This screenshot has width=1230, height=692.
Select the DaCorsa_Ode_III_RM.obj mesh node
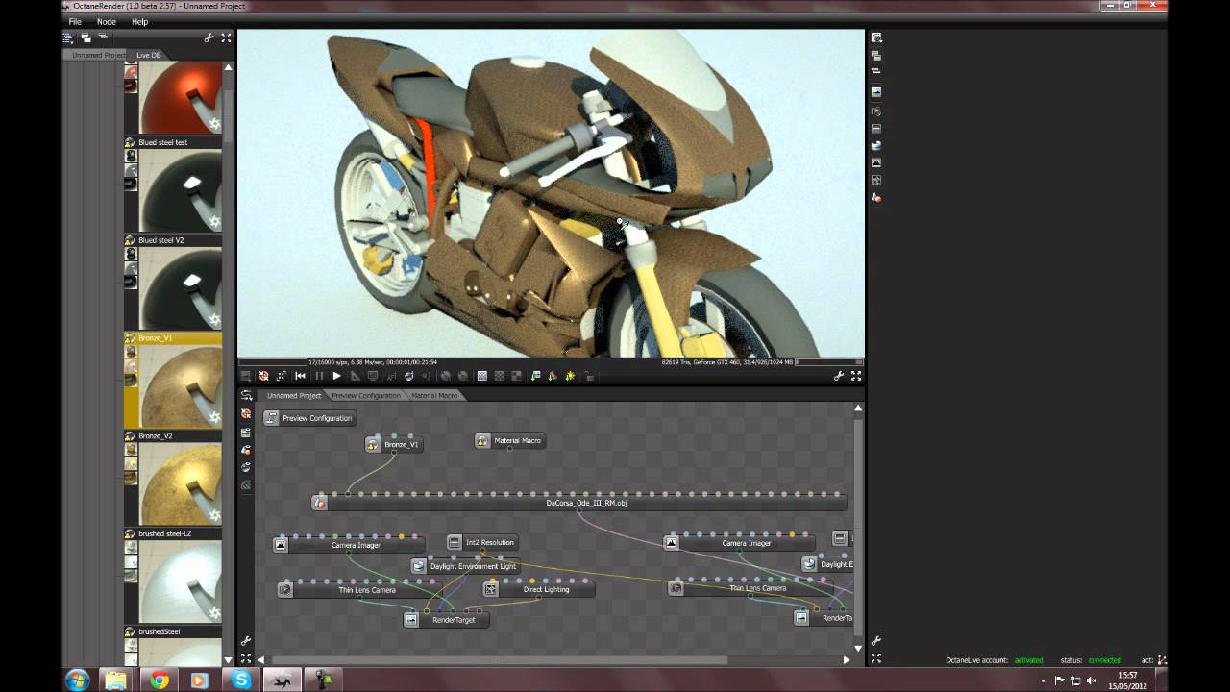579,503
